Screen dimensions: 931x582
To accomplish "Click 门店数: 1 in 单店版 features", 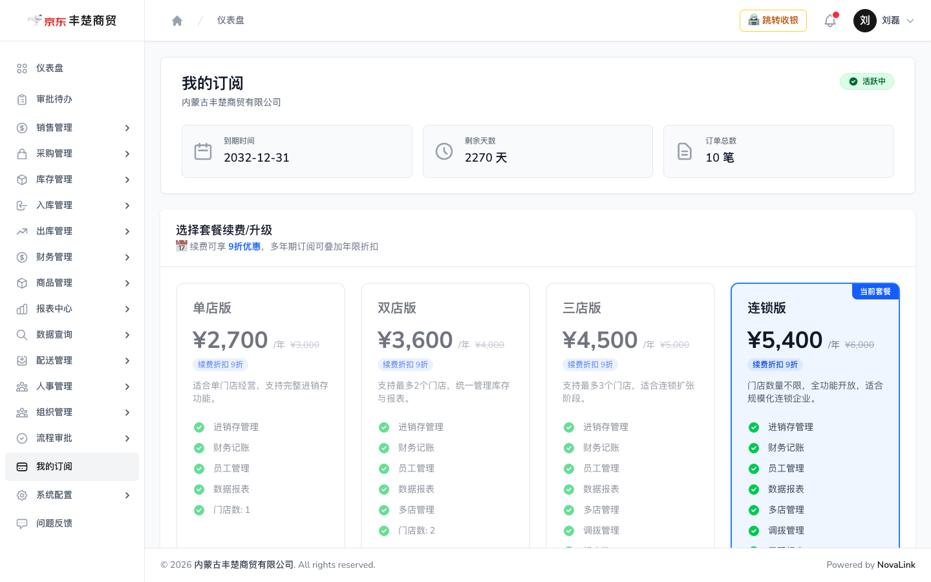I will 231,510.
